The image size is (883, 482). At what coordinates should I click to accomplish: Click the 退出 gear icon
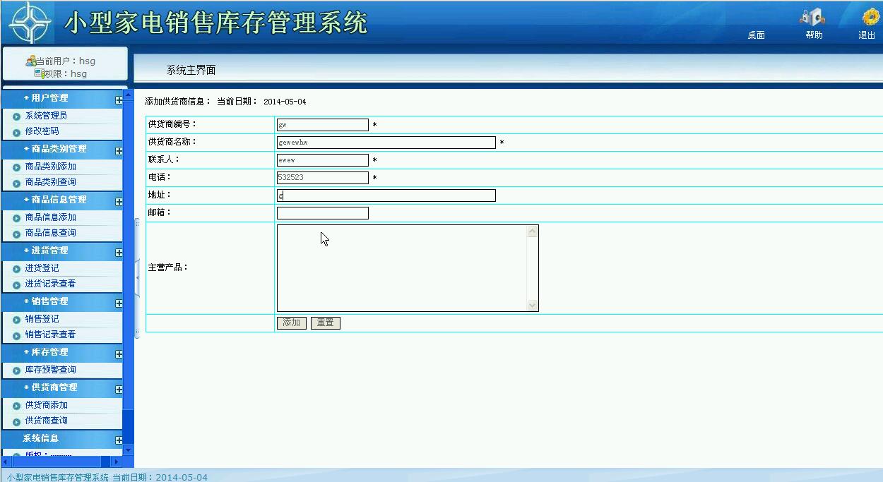870,17
